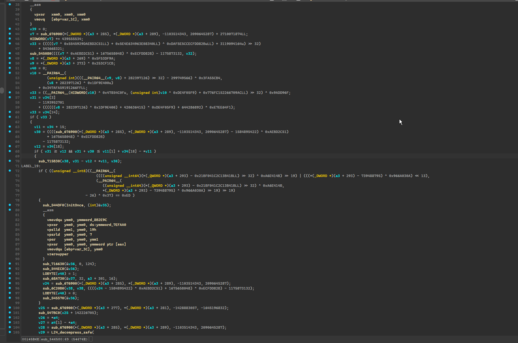This screenshot has height=343, width=518.
Task: Jump to sub_544DF0 function
Action: 53,205
